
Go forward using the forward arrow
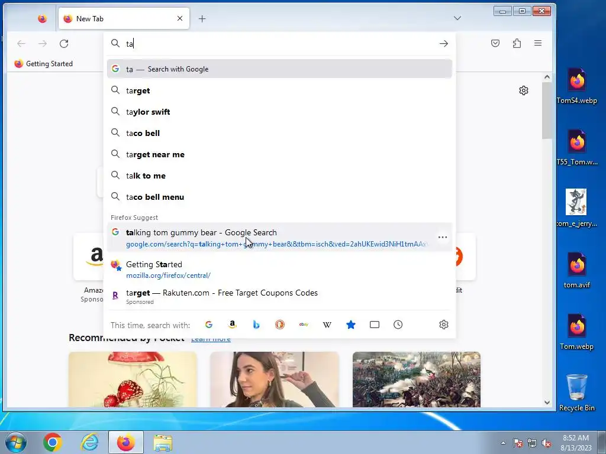pos(43,44)
